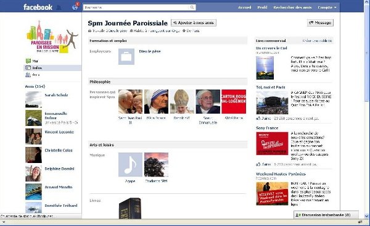This screenshot has width=370, height=226.
Task: Open Benoît XVI picture
Action: tap(182, 102)
